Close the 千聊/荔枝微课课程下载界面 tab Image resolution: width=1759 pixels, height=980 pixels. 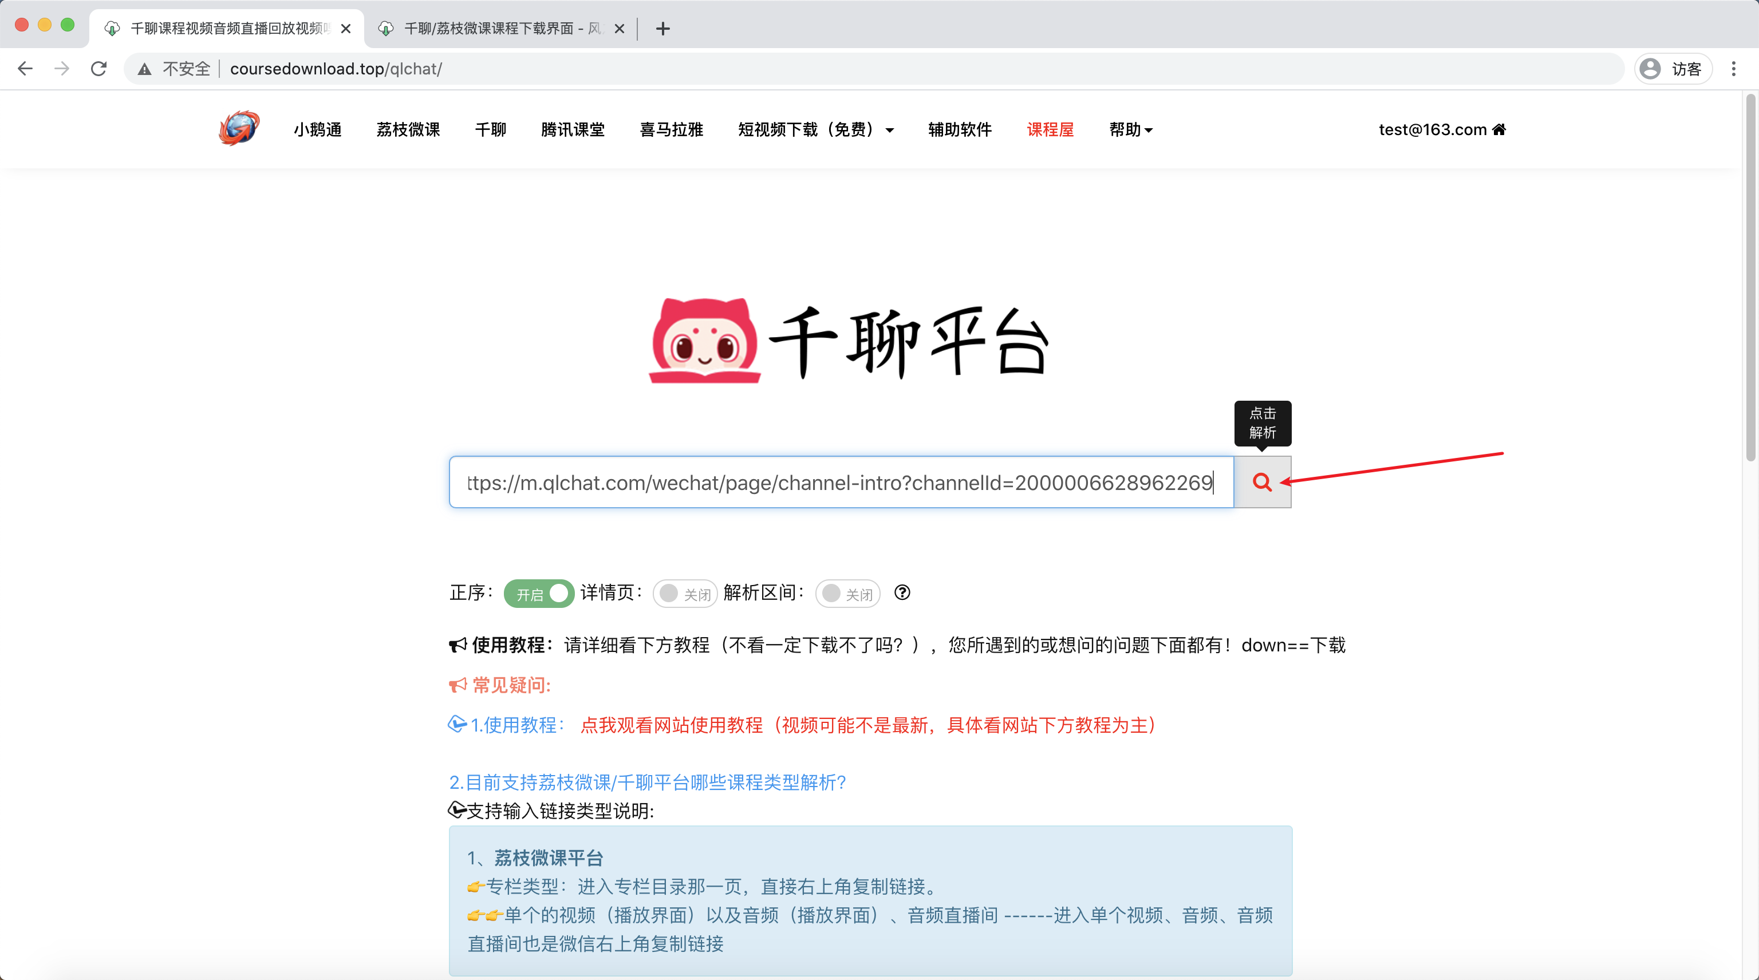click(x=620, y=29)
